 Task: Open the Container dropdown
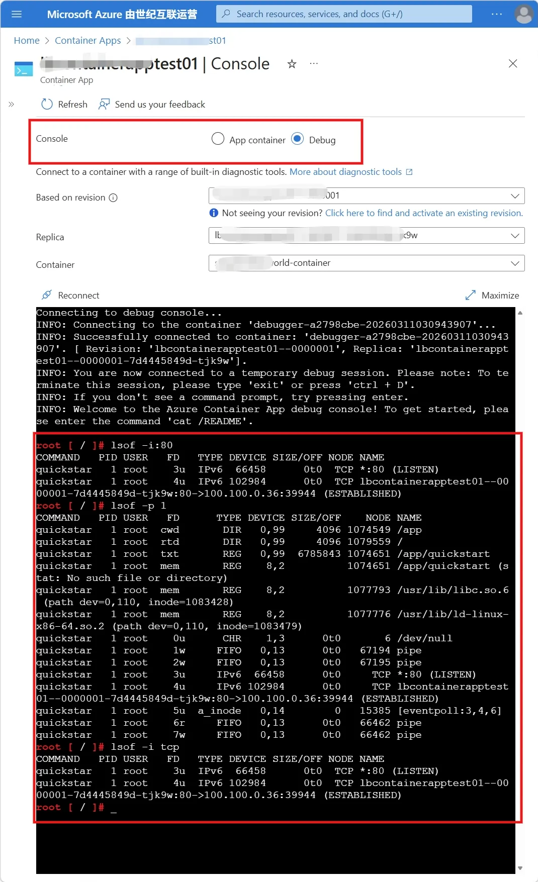tap(367, 263)
